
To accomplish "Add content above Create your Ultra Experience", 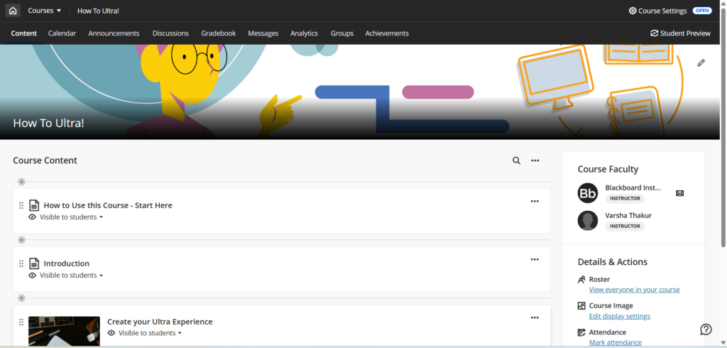I will click(21, 298).
